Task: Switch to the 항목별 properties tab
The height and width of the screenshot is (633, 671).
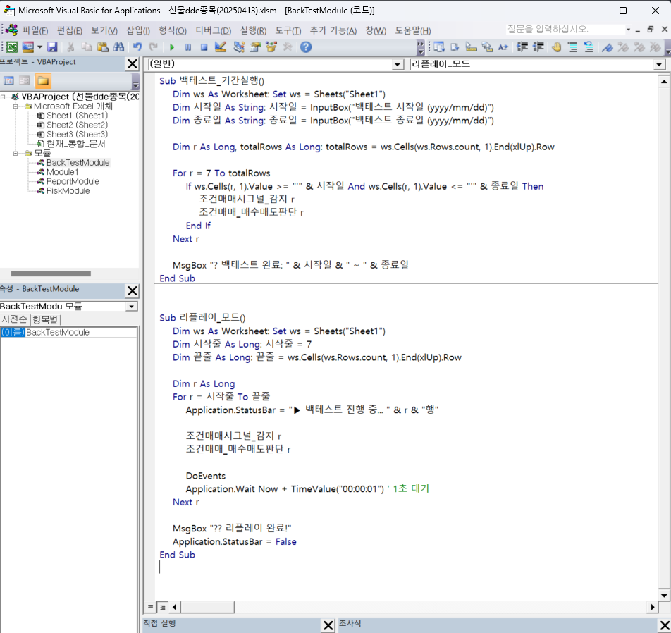Action: coord(44,319)
